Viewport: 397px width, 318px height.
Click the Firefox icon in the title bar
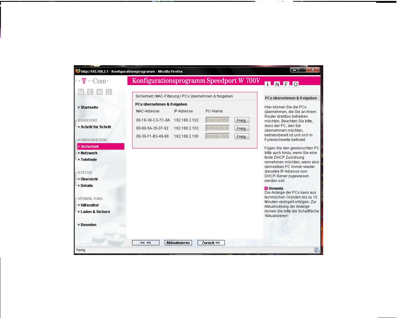point(78,71)
